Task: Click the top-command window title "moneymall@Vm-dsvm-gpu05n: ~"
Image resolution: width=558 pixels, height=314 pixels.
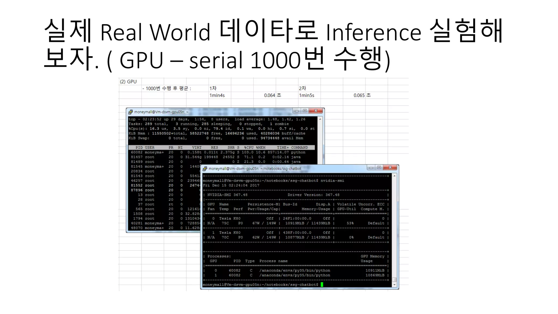Action: coord(161,112)
